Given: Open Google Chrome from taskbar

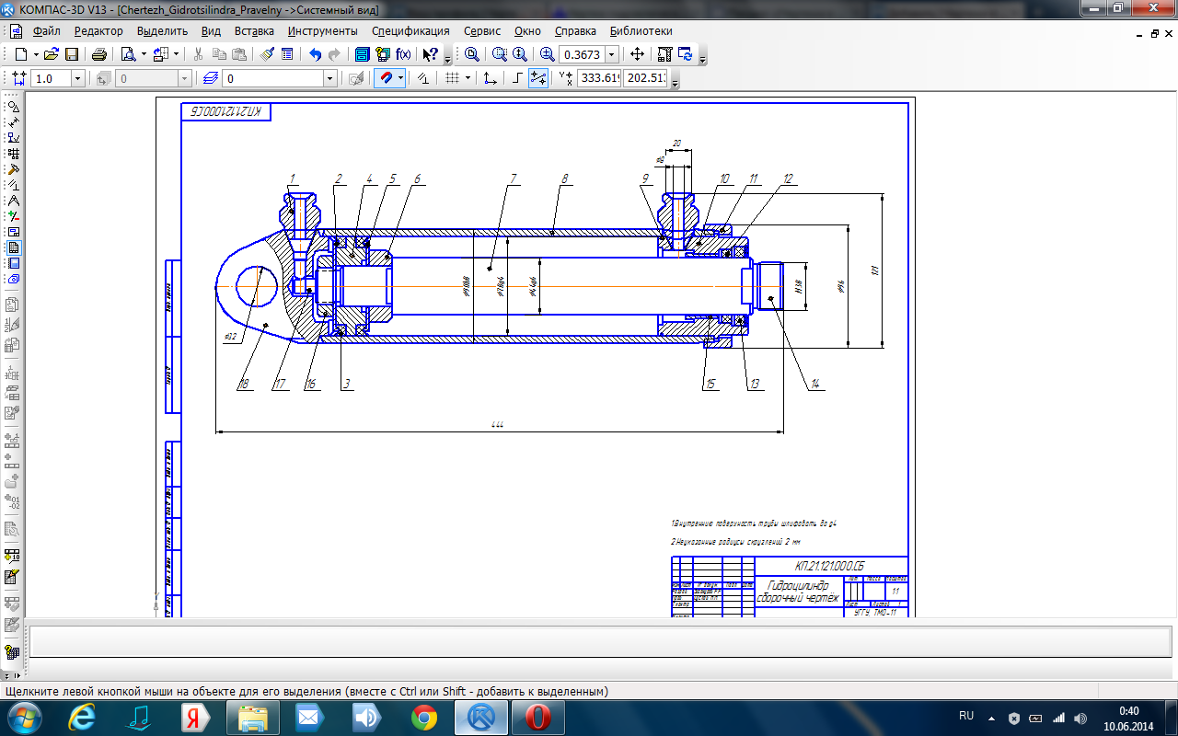Looking at the screenshot, I should click(424, 718).
